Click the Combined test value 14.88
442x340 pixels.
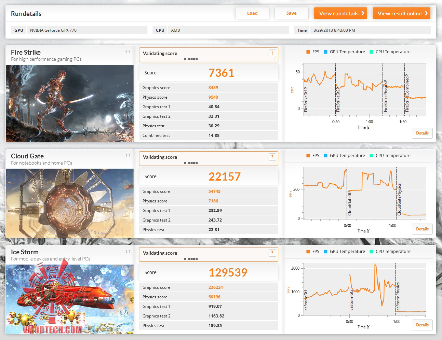214,136
